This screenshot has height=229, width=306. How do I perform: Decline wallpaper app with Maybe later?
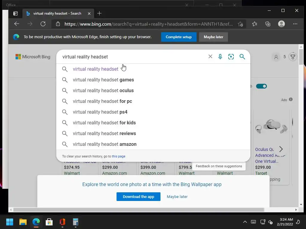177,197
